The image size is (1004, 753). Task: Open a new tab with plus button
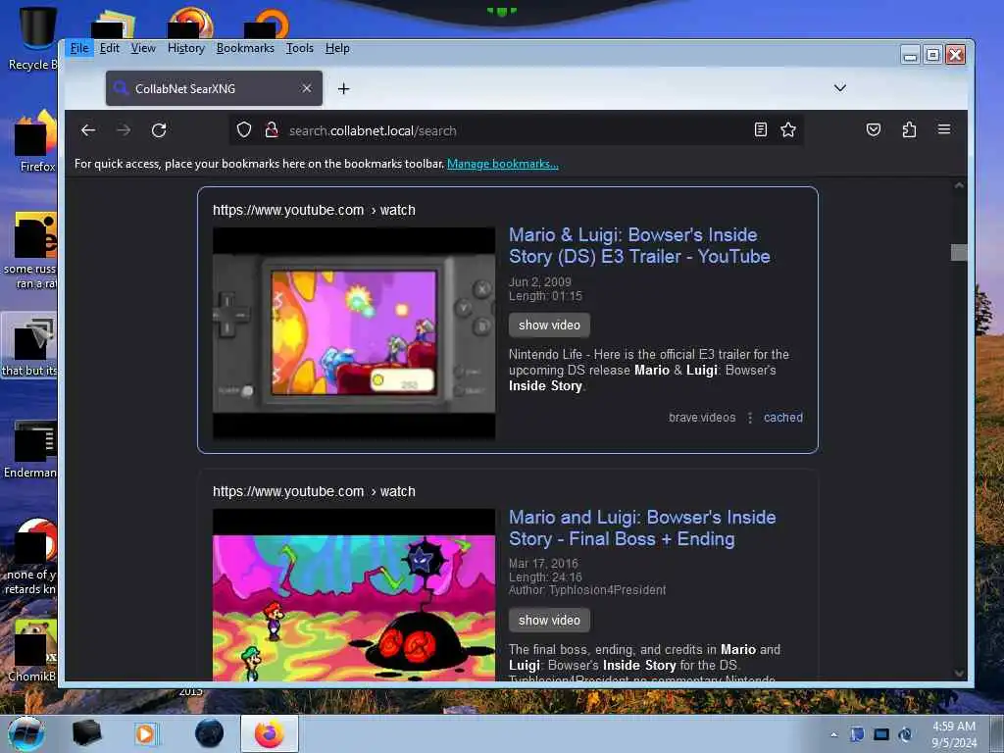tap(344, 89)
